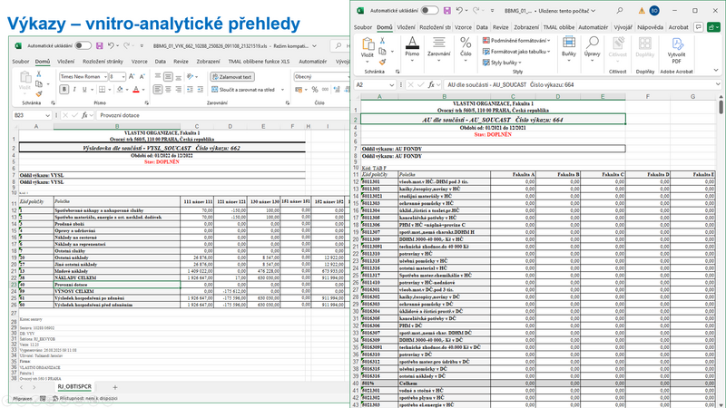Viewport: 726px width, 408px height.
Task: Open Rozložení stránky tab in left window
Action: point(103,61)
